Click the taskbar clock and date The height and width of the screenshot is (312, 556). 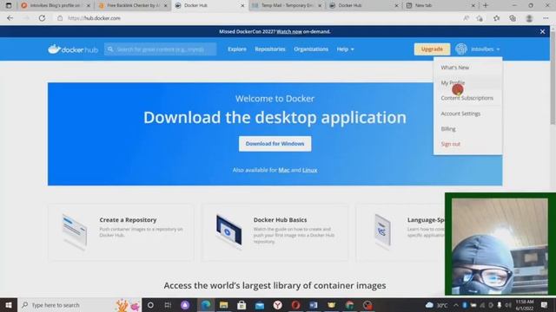pyautogui.click(x=525, y=305)
